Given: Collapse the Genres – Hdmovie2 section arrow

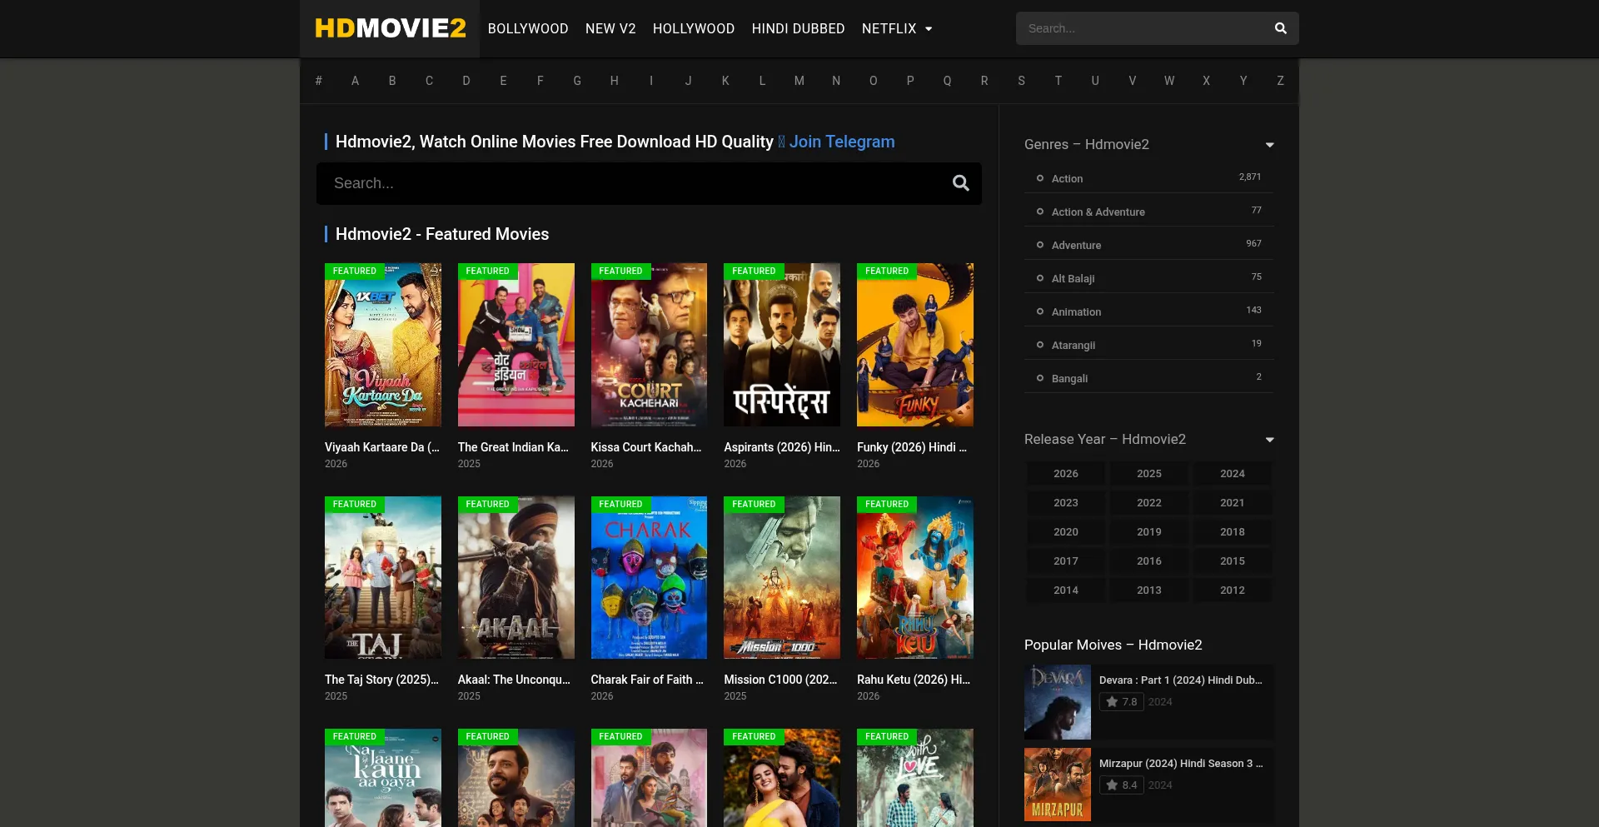Looking at the screenshot, I should (x=1269, y=145).
